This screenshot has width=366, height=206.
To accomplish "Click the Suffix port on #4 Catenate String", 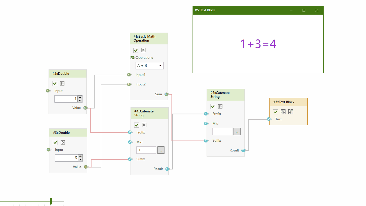I will [x=130, y=159].
